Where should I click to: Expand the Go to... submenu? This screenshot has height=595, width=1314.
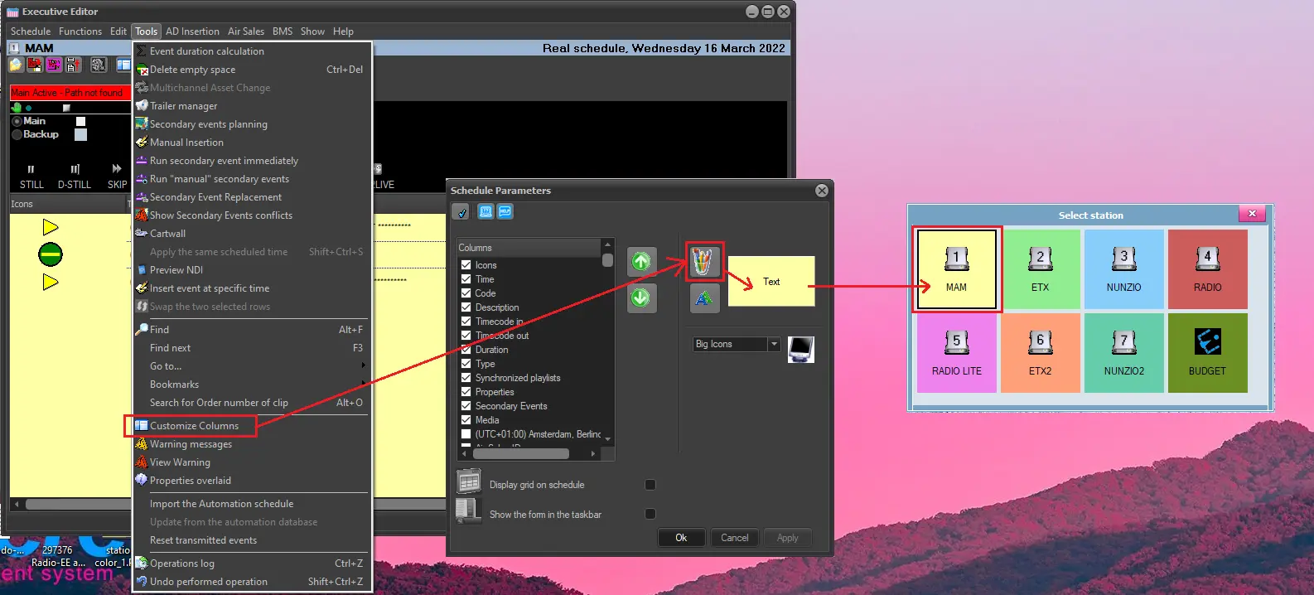166,366
